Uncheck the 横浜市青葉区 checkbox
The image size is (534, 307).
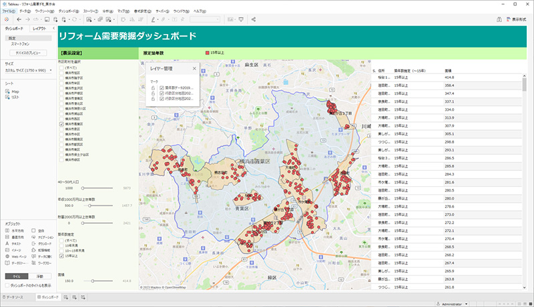(61, 124)
